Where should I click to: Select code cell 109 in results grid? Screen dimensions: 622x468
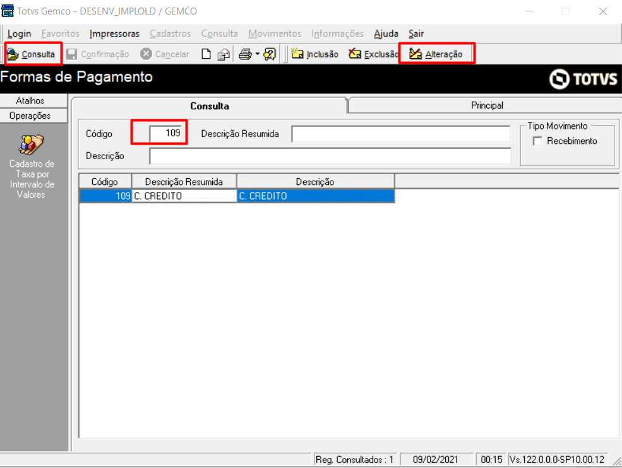click(x=105, y=196)
